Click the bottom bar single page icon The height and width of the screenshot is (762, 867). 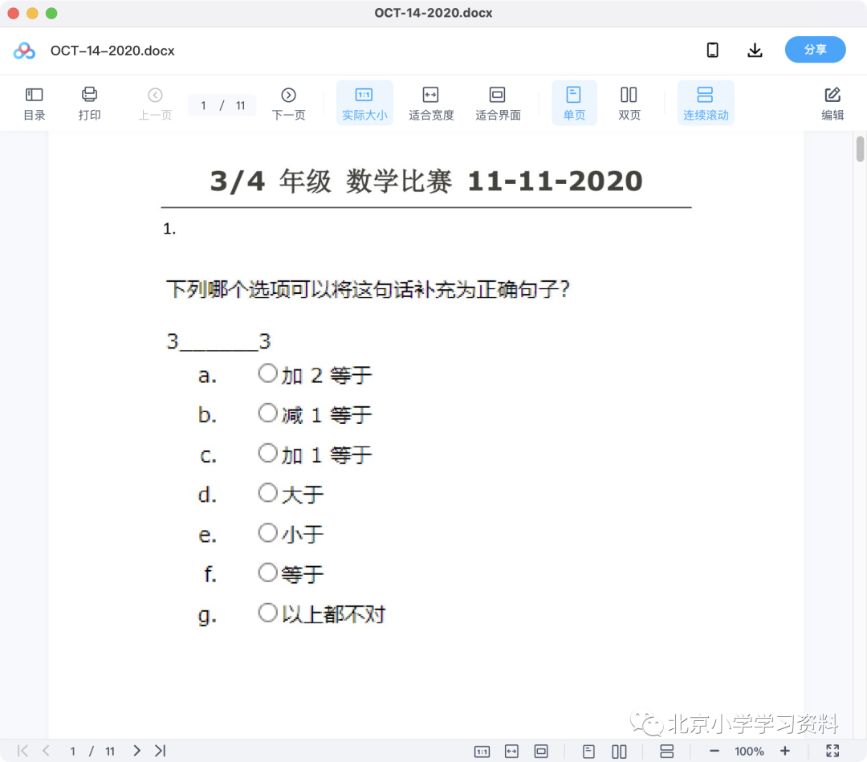tap(589, 752)
